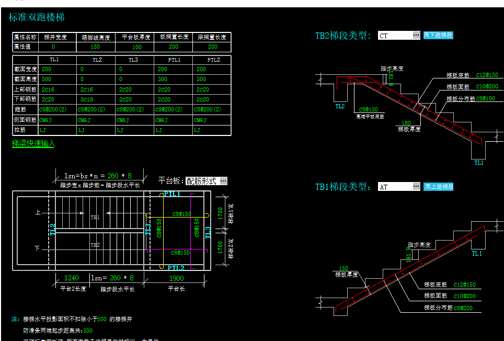Click 260 * 8 in the top lsn=bs*n dimension
Viewport: 504px width, 341px height.
120,176
